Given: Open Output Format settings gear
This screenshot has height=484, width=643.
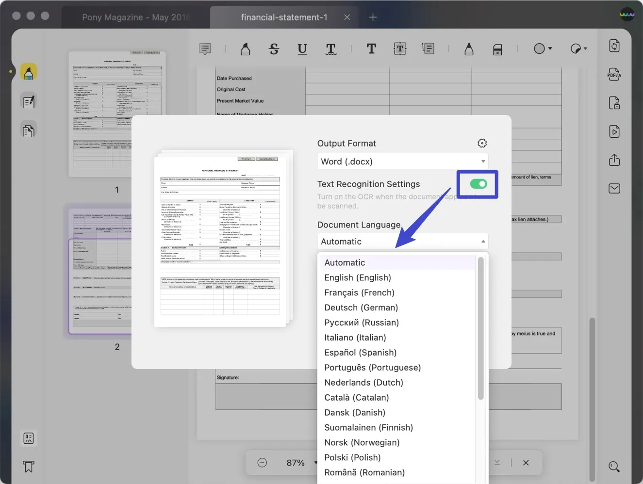Looking at the screenshot, I should click(x=482, y=143).
